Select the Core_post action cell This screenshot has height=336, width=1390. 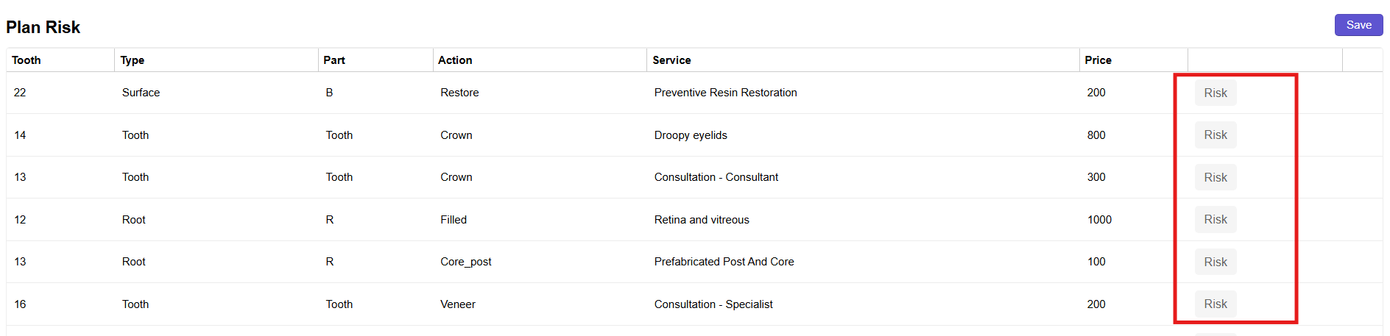pyautogui.click(x=465, y=262)
